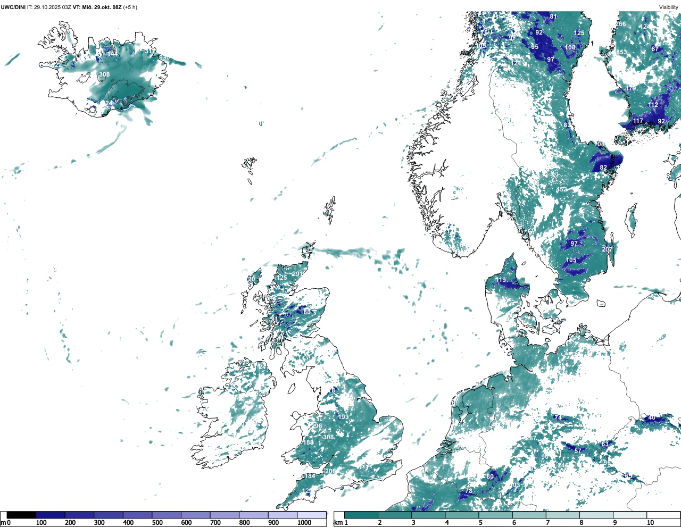Select the 500–600 m legend color segment
The image size is (681, 527).
point(167,515)
